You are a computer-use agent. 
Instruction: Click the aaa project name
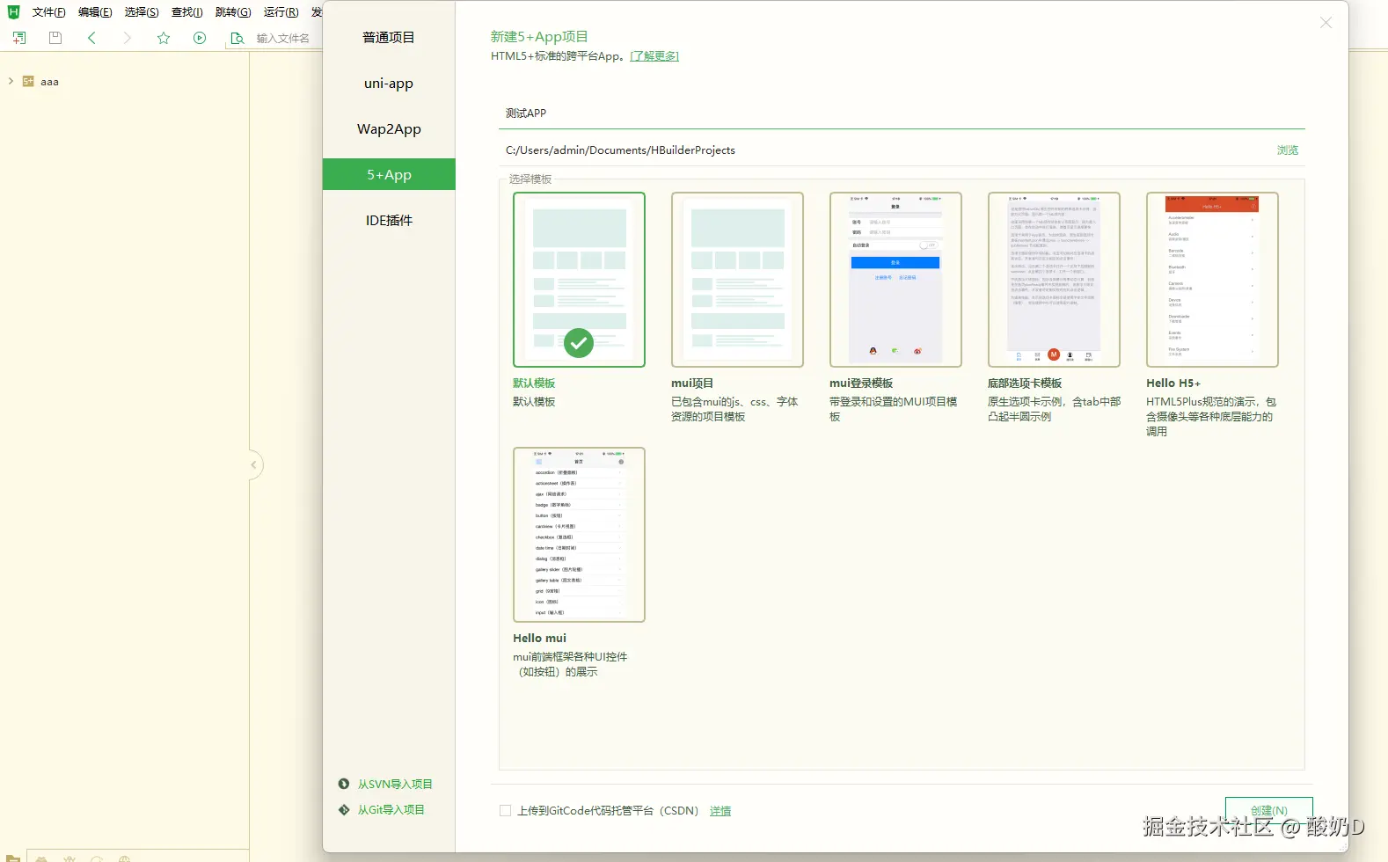pyautogui.click(x=49, y=82)
